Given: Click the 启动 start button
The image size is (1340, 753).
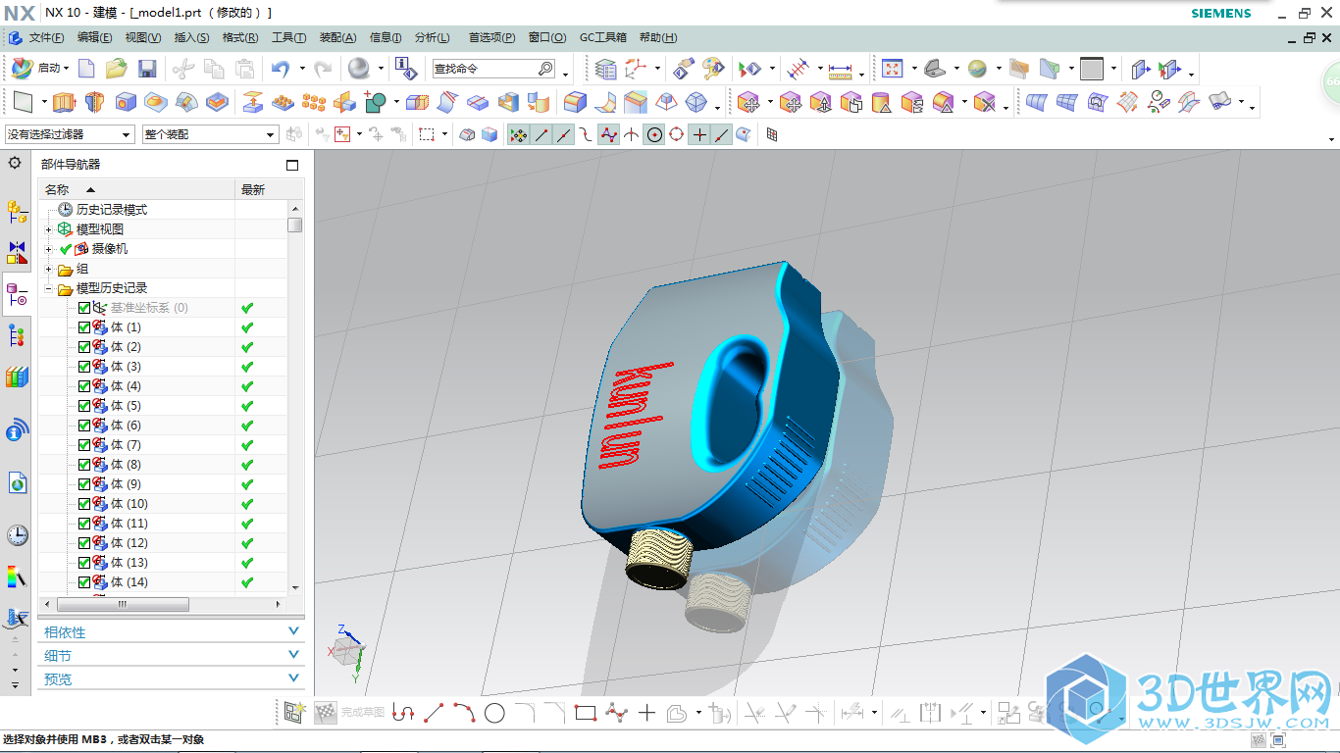Looking at the screenshot, I should [x=40, y=69].
